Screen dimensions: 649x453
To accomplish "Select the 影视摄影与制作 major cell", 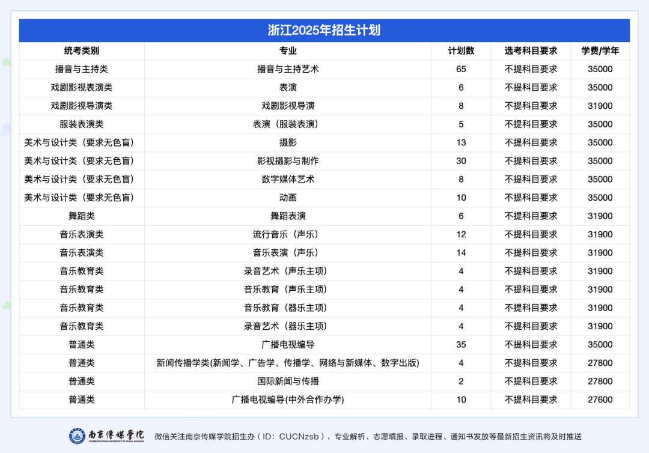I will point(288,161).
